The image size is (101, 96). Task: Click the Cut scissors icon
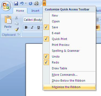click(16, 18)
